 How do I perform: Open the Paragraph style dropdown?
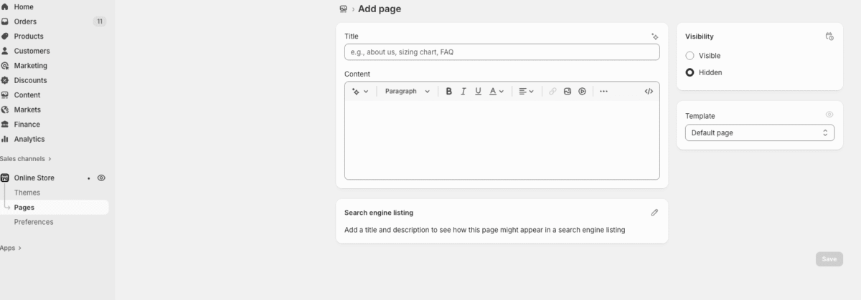pos(407,92)
